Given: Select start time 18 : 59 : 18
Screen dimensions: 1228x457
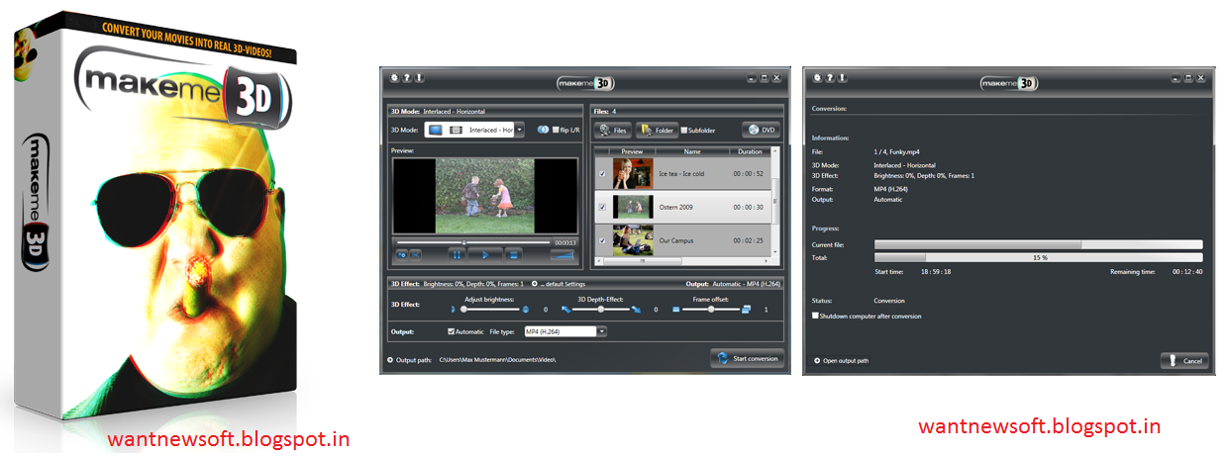Looking at the screenshot, I should 935,271.
